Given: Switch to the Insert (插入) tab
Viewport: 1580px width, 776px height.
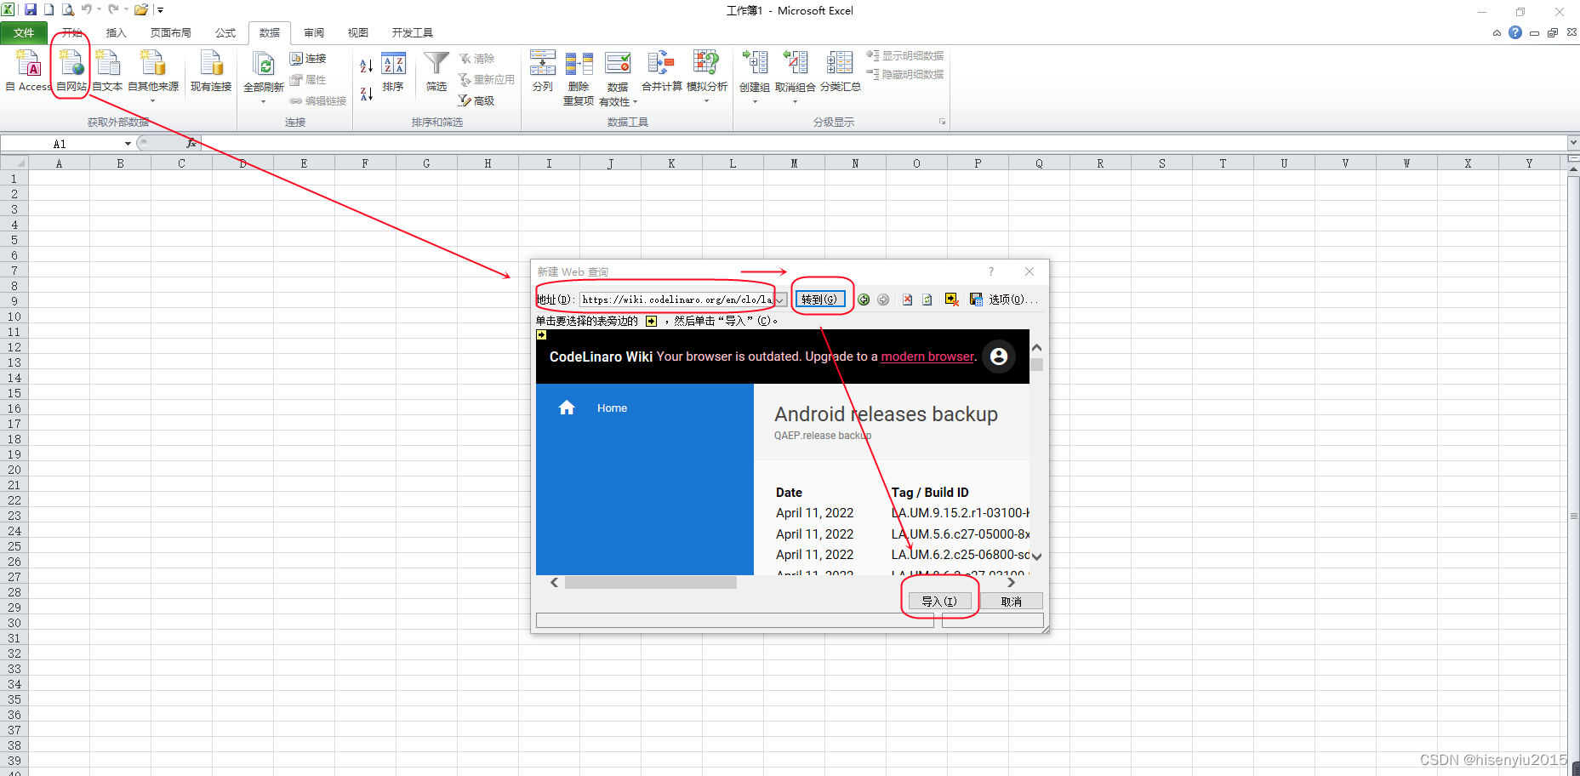Looking at the screenshot, I should (116, 33).
